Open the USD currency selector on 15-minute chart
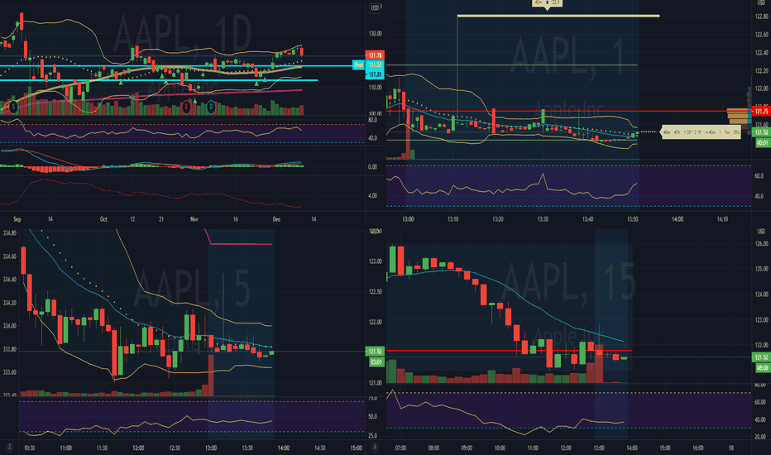The width and height of the screenshot is (771, 455). point(761,231)
